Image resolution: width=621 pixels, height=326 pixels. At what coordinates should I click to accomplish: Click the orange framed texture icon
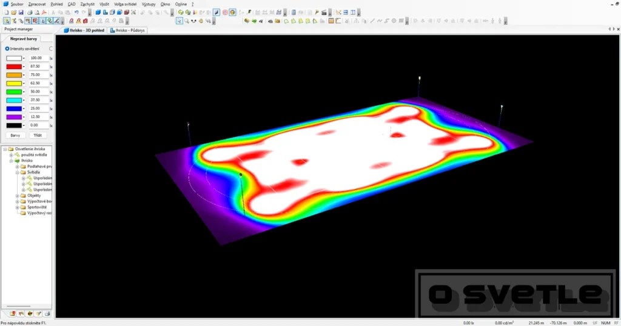331,21
